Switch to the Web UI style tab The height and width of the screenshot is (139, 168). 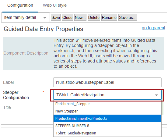[55, 5]
